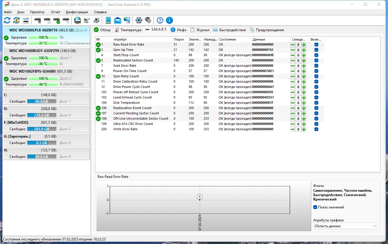Click the disk with clock toolbar icon
The image size is (388, 244).
47,20
